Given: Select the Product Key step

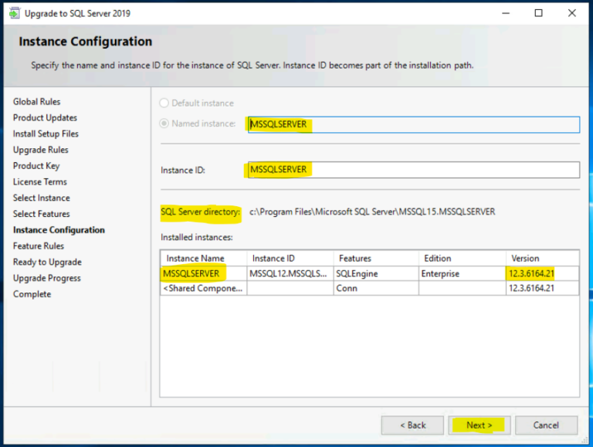Looking at the screenshot, I should click(x=36, y=166).
